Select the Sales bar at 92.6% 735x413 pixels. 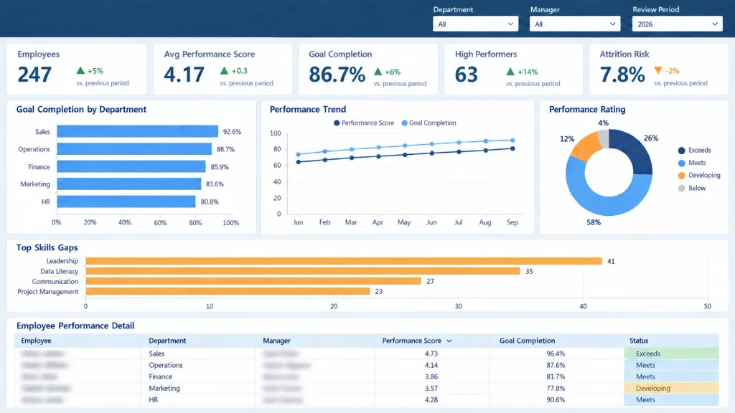pos(137,132)
